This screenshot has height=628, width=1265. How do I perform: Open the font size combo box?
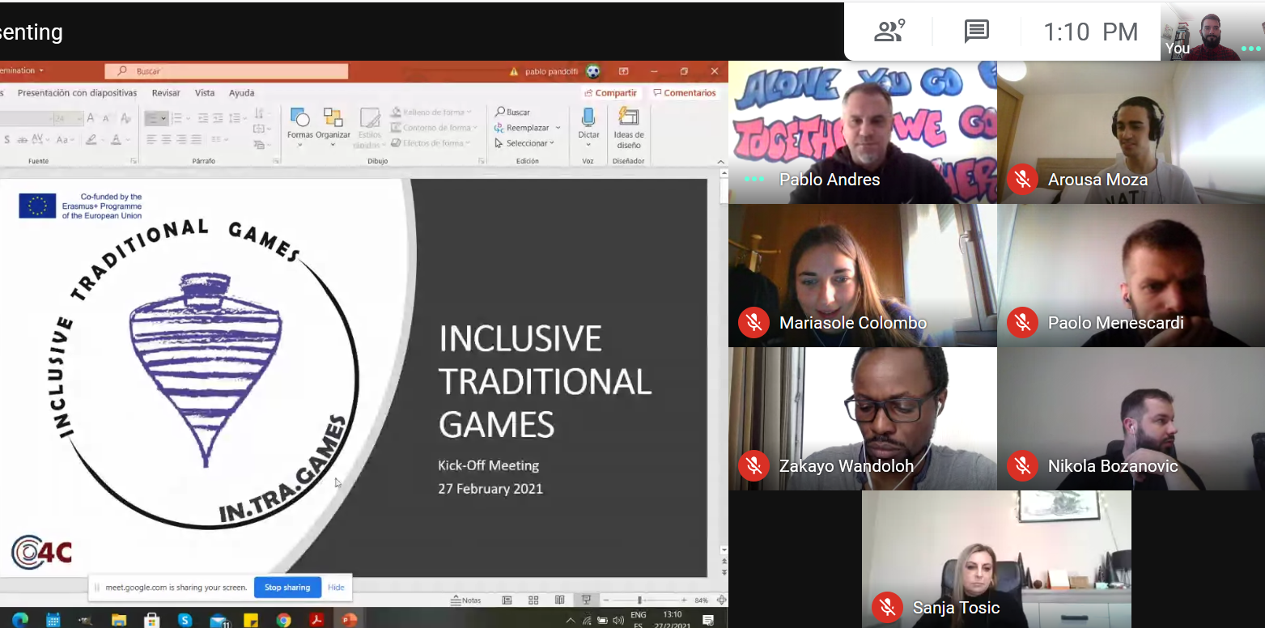pos(67,118)
